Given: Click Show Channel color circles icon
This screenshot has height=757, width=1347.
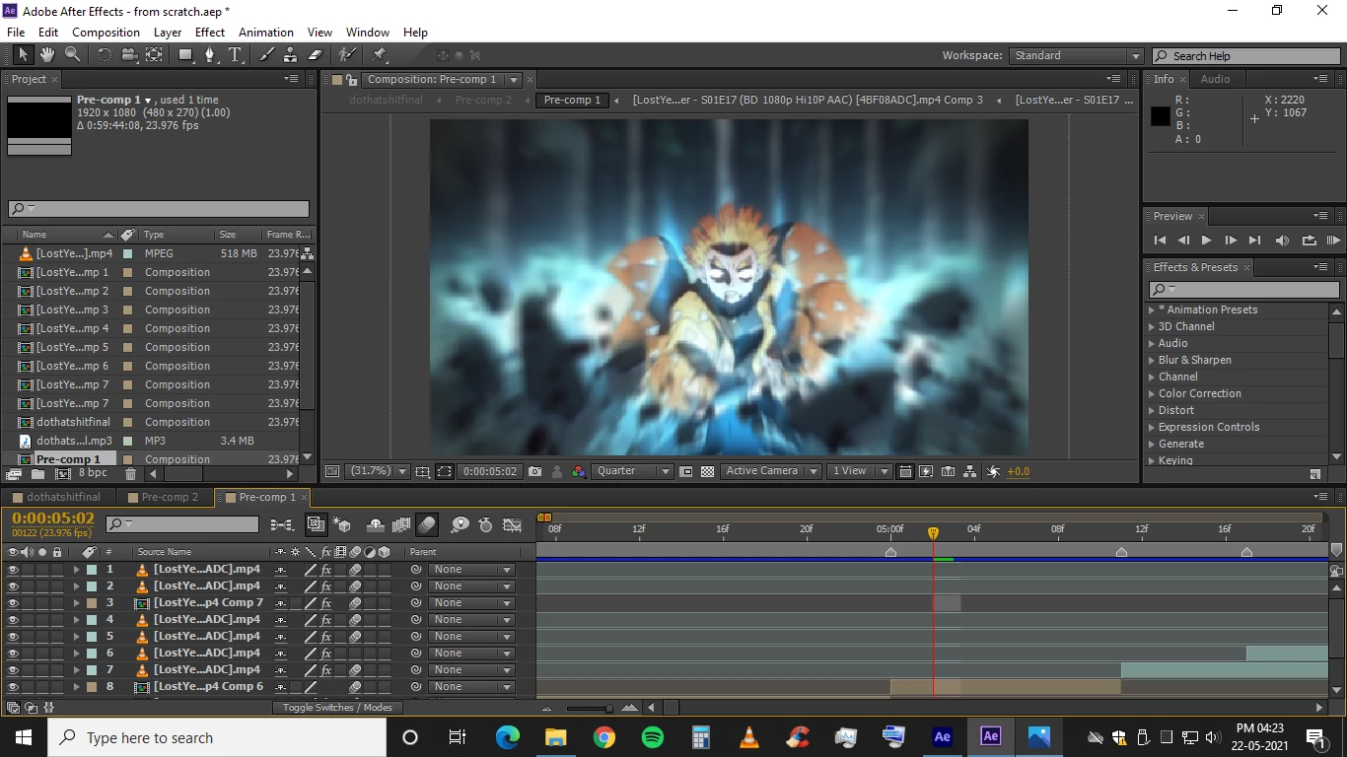Looking at the screenshot, I should [579, 471].
